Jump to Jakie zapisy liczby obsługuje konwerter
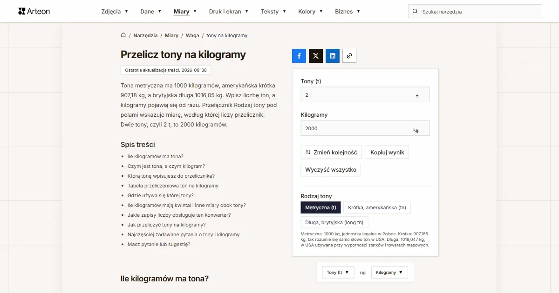This screenshot has height=293, width=559. pyautogui.click(x=179, y=215)
